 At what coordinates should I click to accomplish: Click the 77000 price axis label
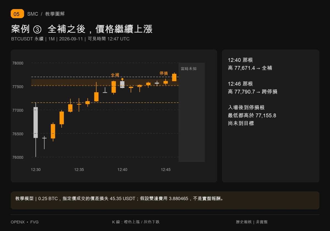18,110
